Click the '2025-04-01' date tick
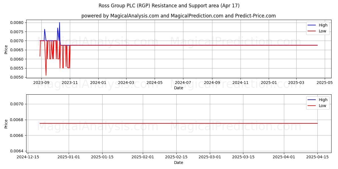This screenshot has width=338, height=169. point(284,157)
